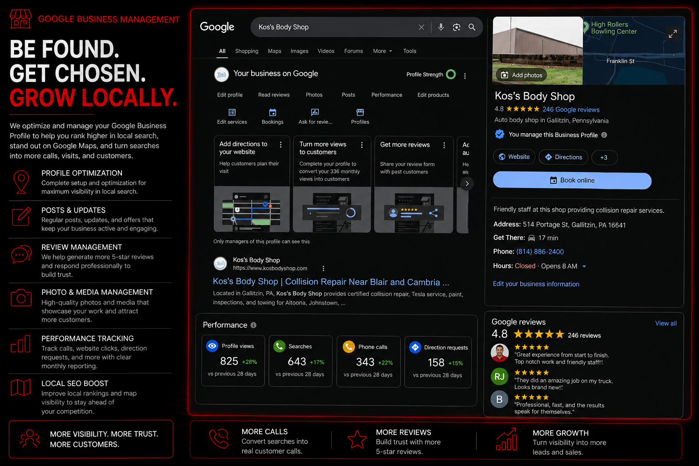Open options on the Add directions card
The height and width of the screenshot is (466, 699).
[x=281, y=145]
